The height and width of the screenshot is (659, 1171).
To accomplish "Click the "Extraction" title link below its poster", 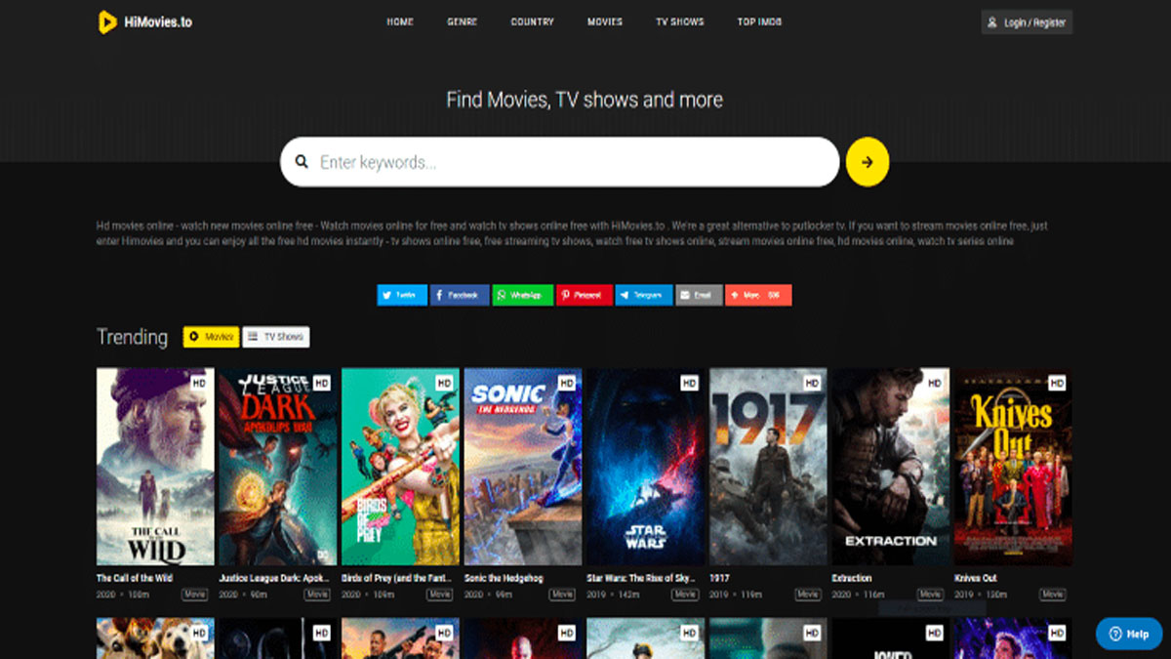I will pos(852,578).
